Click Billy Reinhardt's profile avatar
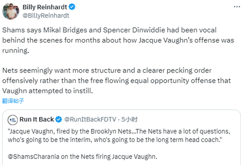This screenshot has height=165, width=241. coord(10,11)
